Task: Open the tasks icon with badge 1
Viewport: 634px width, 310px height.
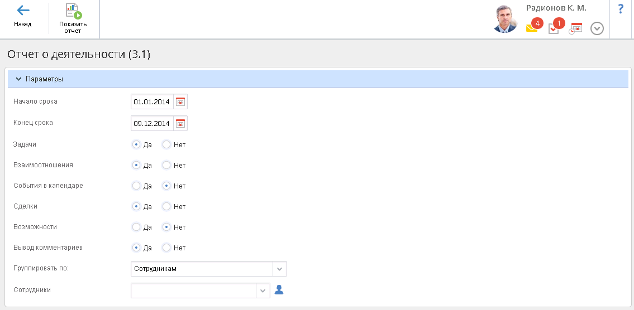Action: [554, 28]
